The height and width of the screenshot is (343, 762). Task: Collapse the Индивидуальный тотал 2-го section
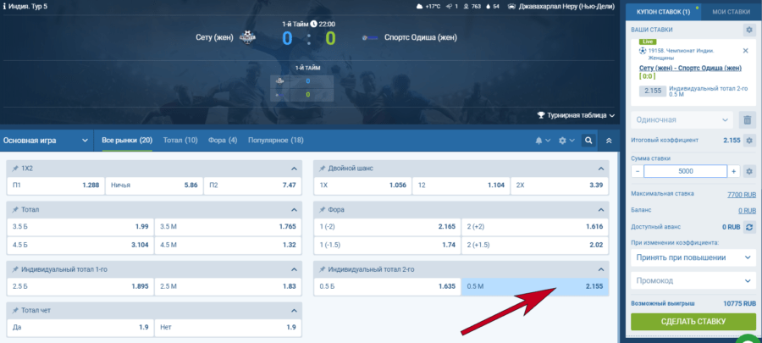[600, 269]
